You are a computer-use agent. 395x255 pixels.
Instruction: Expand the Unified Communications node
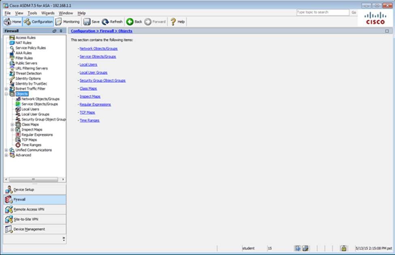click(x=6, y=150)
